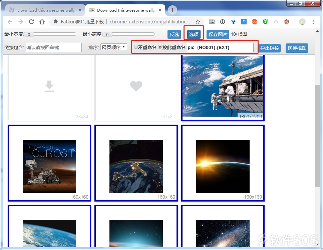Open the Chrome three-dot menu
323x250 pixels.
pos(313,22)
